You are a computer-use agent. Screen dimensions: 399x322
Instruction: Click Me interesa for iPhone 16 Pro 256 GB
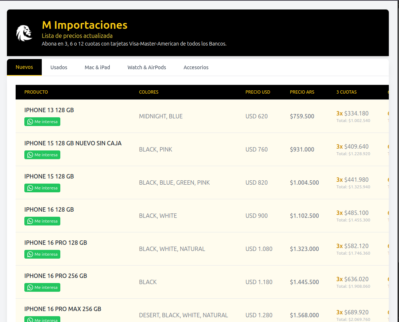42,287
